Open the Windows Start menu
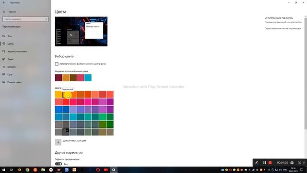The height and width of the screenshot is (173, 307). [4, 170]
